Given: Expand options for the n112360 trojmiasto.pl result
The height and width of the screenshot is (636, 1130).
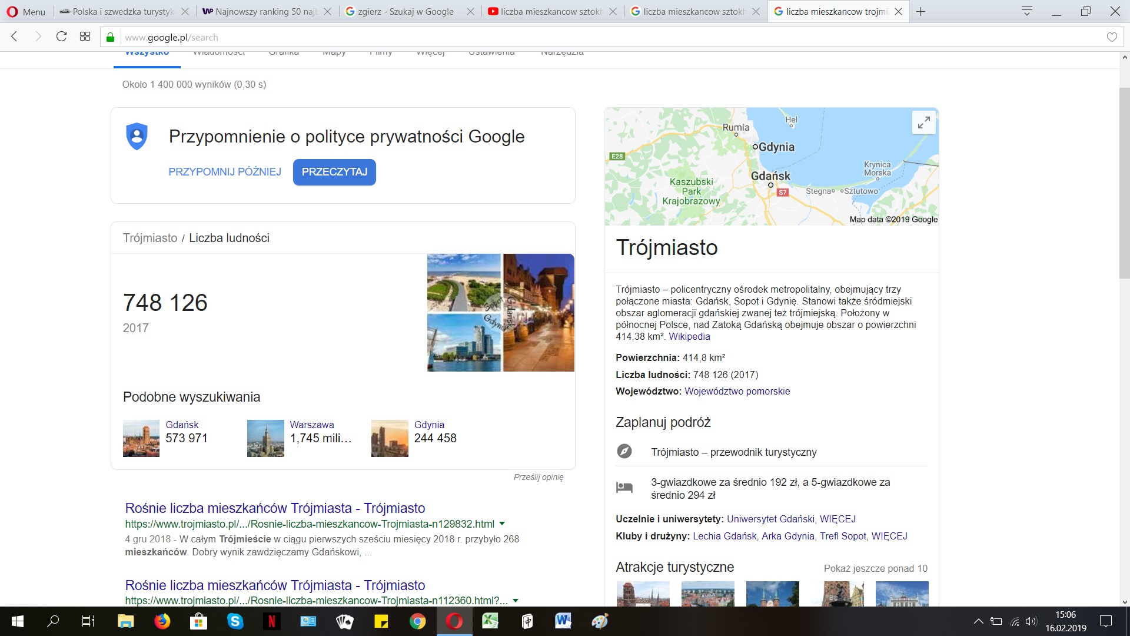Looking at the screenshot, I should point(516,601).
